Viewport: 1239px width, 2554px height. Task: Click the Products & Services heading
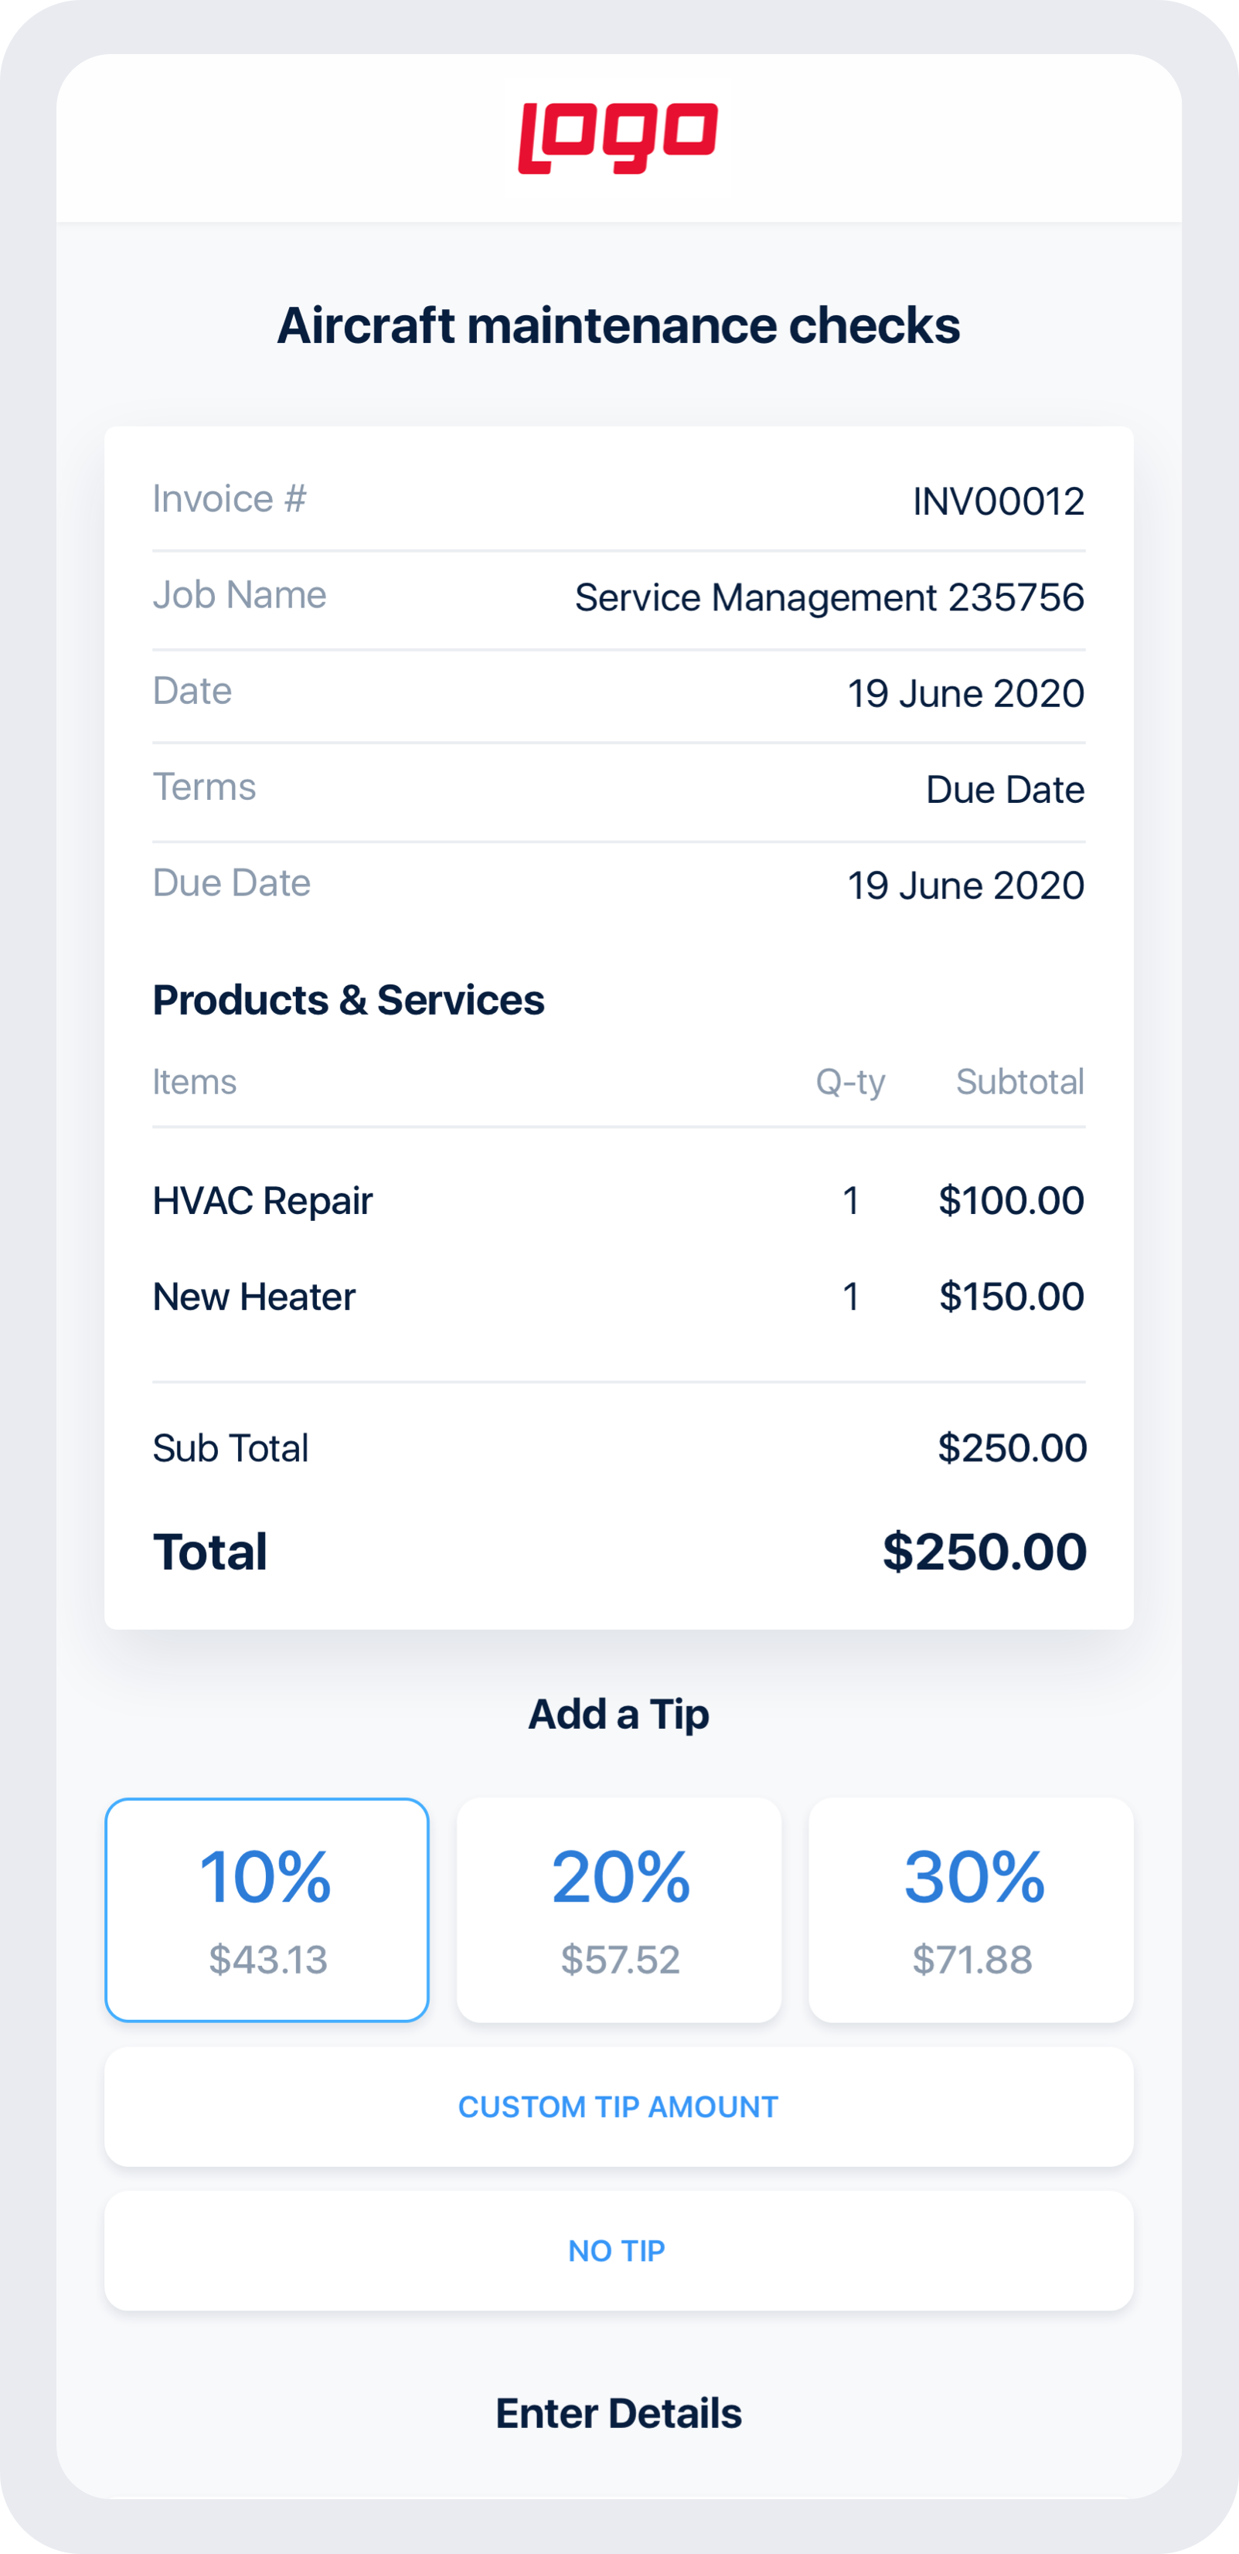tap(348, 999)
